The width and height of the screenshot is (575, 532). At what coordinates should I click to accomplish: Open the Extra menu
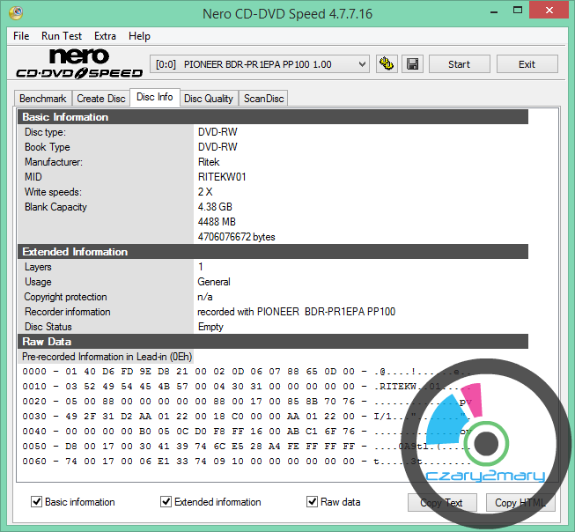[105, 36]
